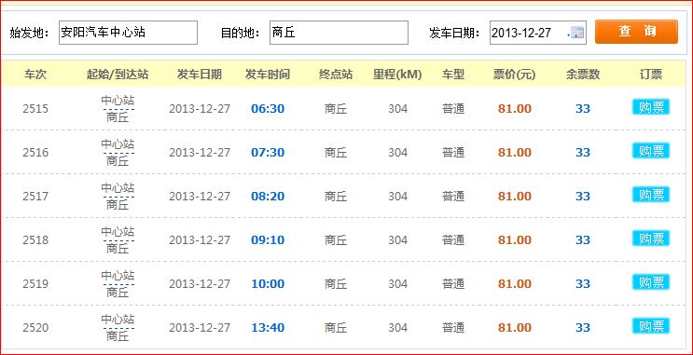This screenshot has width=693, height=355.
Task: Click the orange 查询 search button
Action: [x=636, y=32]
